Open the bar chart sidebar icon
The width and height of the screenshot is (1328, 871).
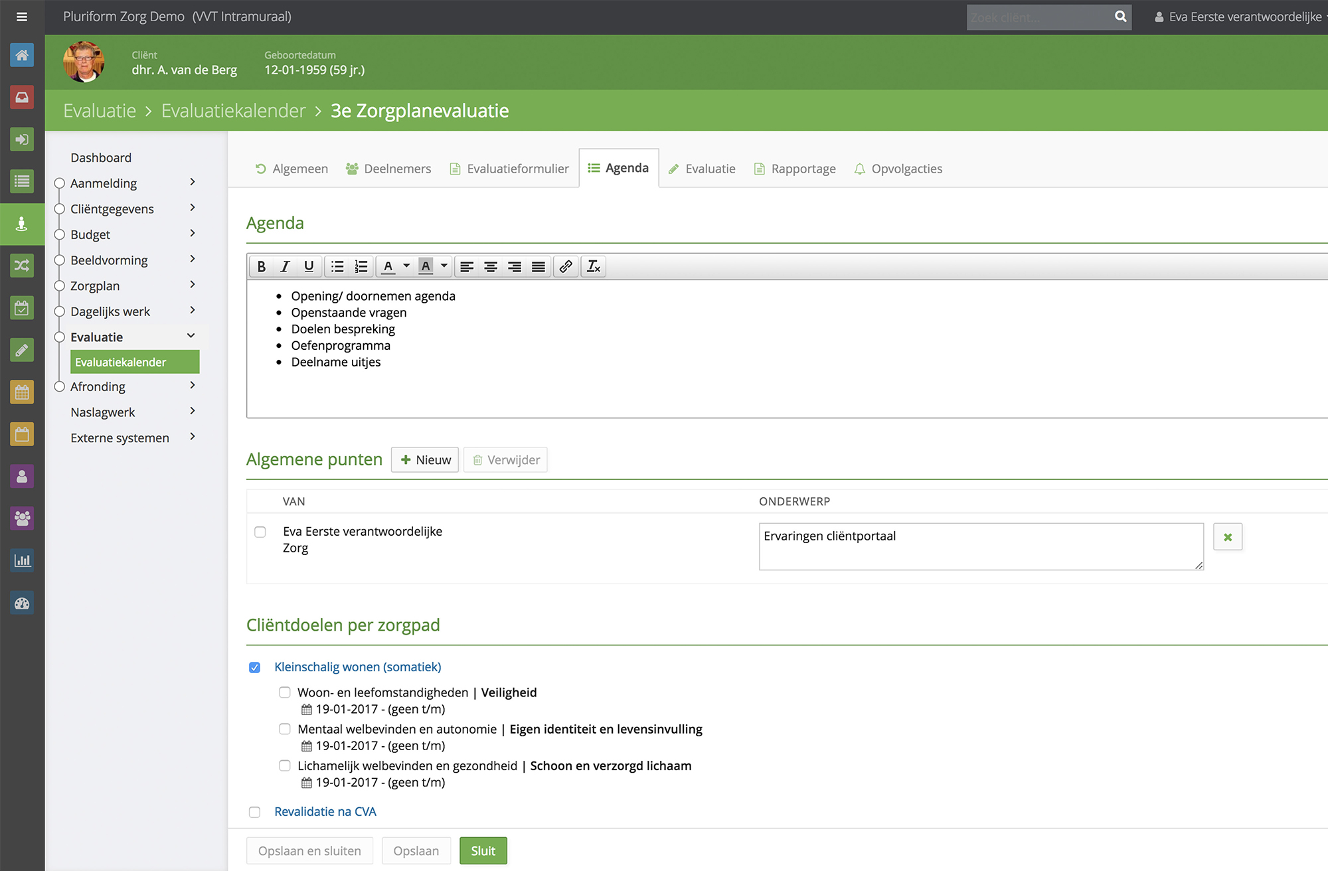(x=22, y=561)
